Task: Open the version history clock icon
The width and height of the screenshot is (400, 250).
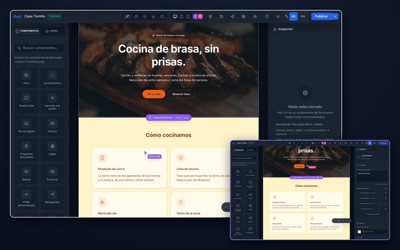Action: point(221,17)
